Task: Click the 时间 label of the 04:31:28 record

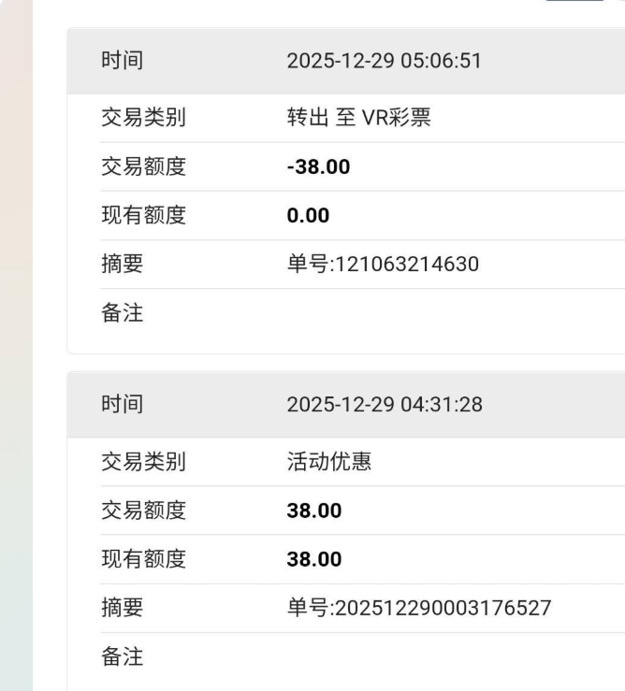Action: tap(122, 404)
